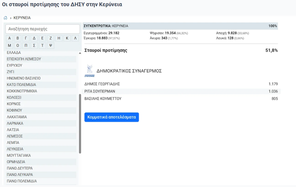Screen dimensions: 296x187
Task: Open Κομματικά αποτελέσματα party results
Action: 111,117
